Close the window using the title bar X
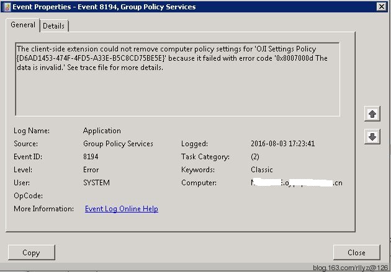 pos(382,7)
